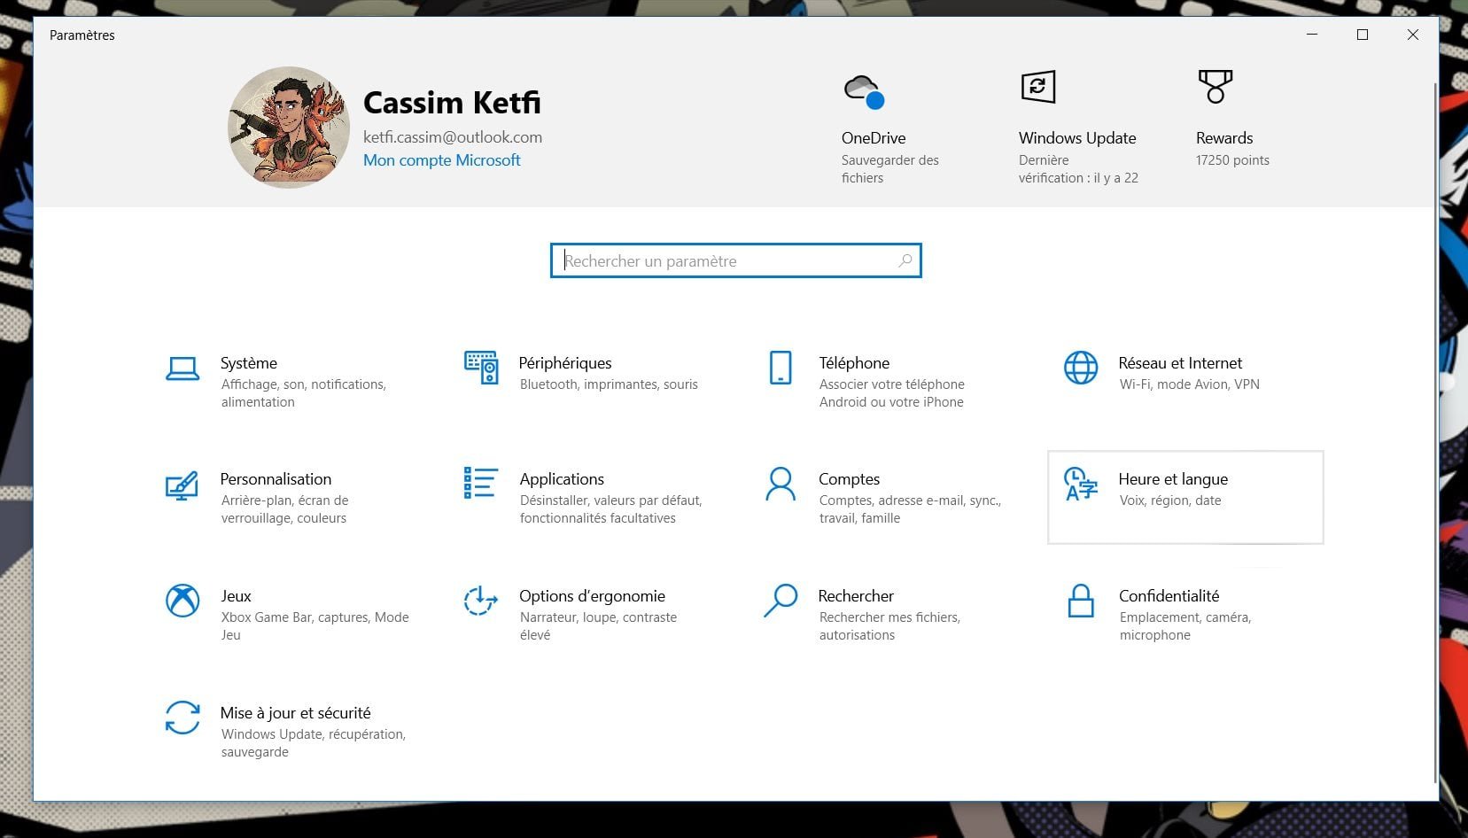Select the Téléphone phone icon
The height and width of the screenshot is (838, 1468).
point(781,368)
